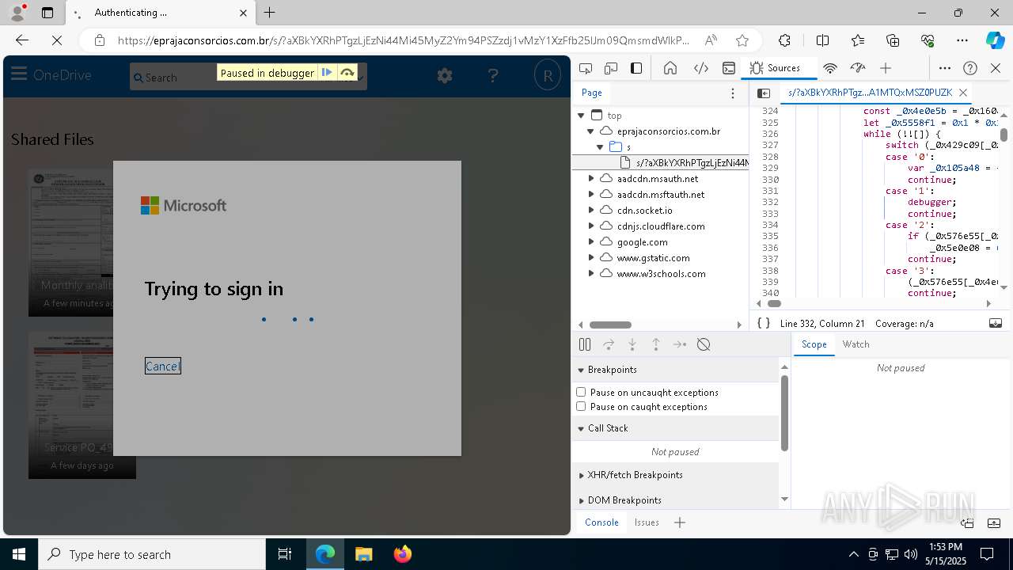The width and height of the screenshot is (1013, 570).
Task: Open Windows Start button
Action: [x=19, y=554]
